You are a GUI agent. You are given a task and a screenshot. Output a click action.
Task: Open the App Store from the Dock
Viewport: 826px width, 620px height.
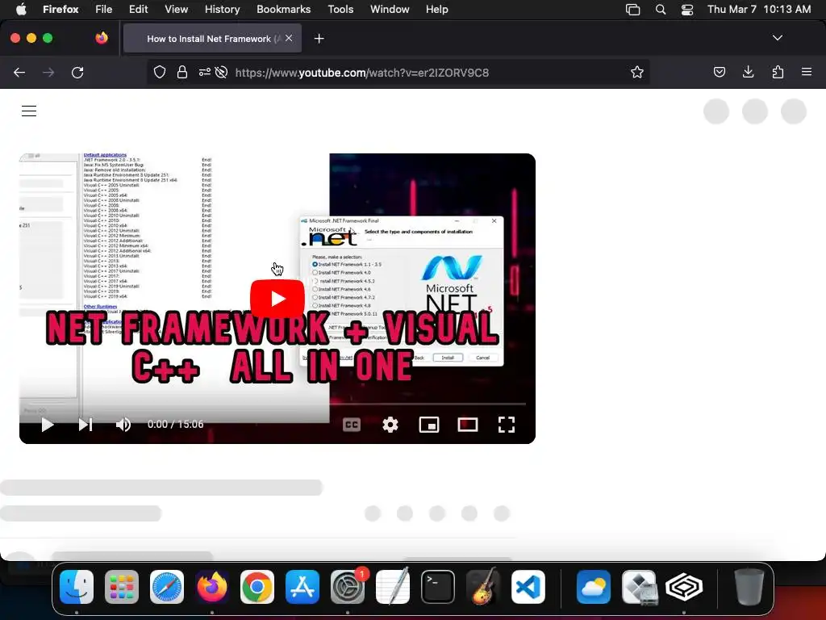[x=302, y=587]
